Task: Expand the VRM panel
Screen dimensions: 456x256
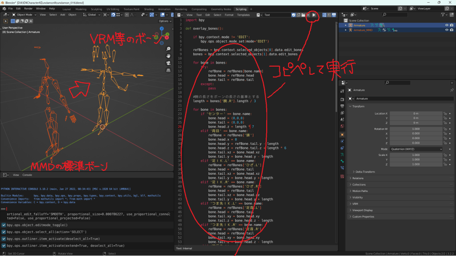Action: point(355,204)
